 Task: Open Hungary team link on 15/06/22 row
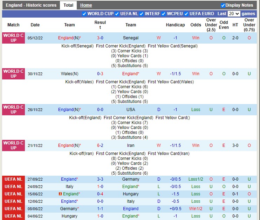click(131, 194)
